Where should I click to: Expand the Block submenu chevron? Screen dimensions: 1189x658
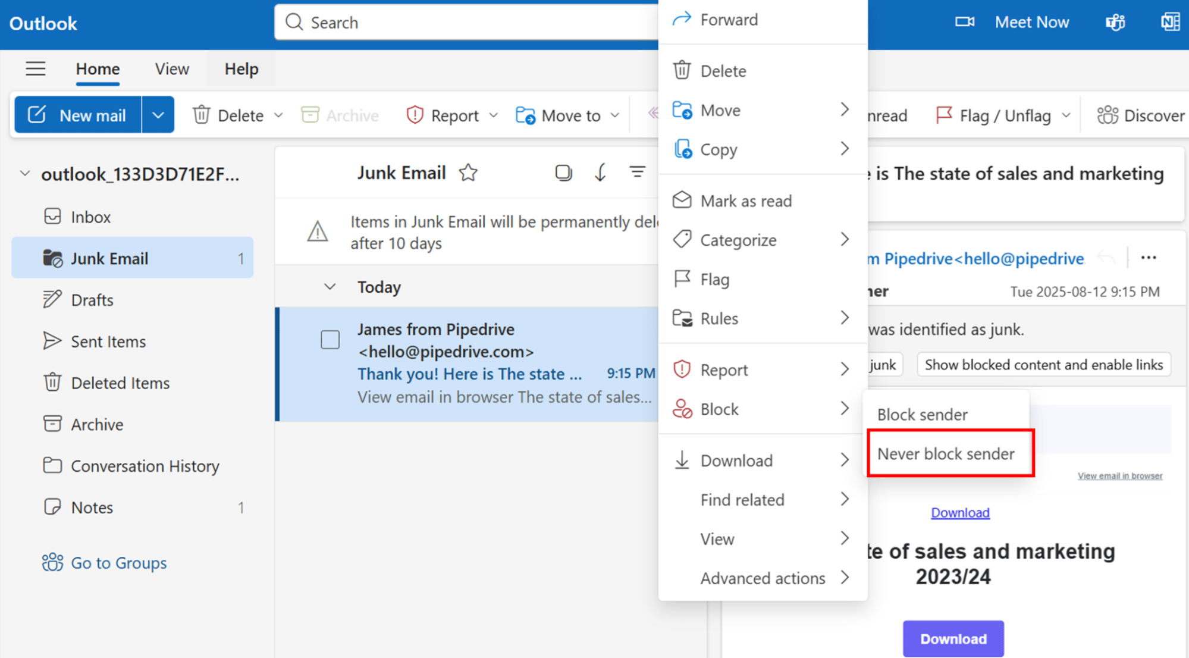tap(845, 409)
